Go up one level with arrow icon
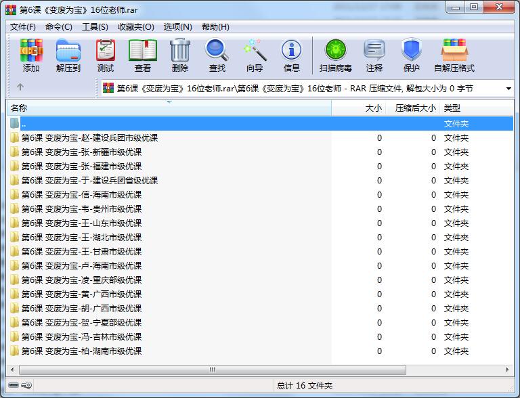 20,87
